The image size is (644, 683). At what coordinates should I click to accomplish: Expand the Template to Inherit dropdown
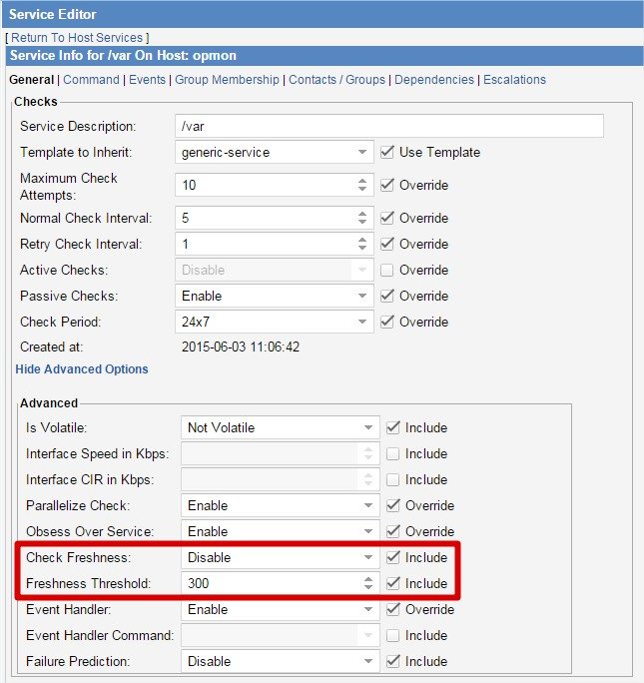274,153
